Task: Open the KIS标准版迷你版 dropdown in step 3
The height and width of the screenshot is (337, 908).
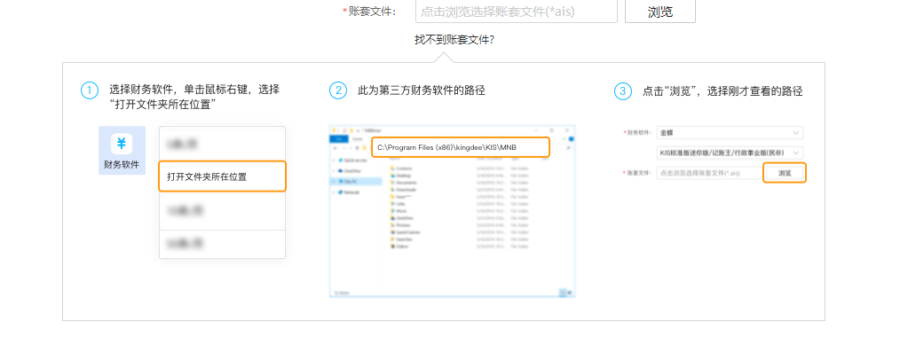Action: tap(730, 153)
